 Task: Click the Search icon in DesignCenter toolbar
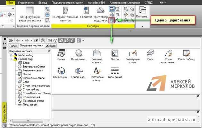coord(43,40)
